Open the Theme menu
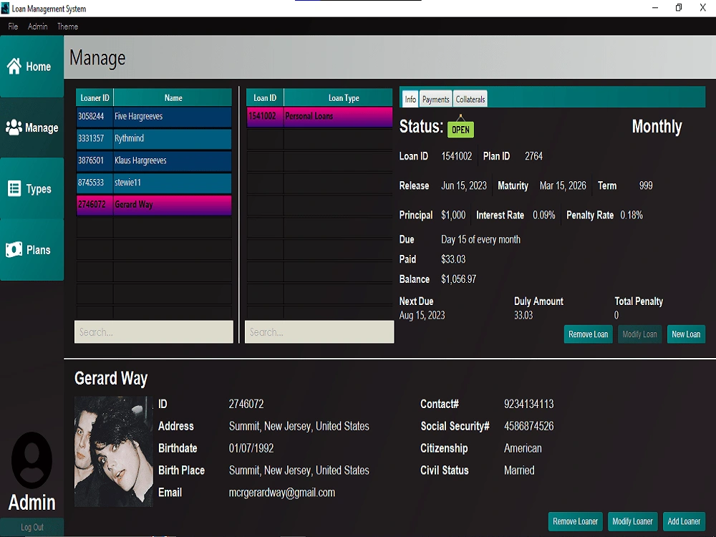The image size is (716, 537). pyautogui.click(x=67, y=26)
